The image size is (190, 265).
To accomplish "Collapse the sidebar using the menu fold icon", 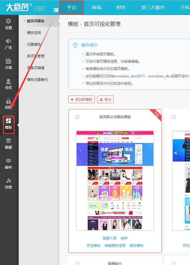I will (x=56, y=10).
